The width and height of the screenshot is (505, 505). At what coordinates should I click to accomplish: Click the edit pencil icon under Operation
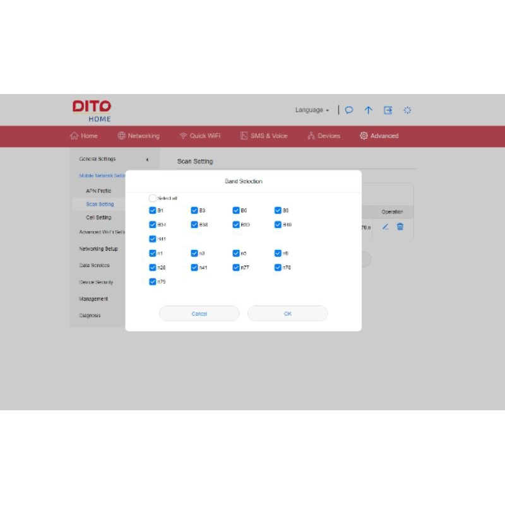[x=385, y=227]
